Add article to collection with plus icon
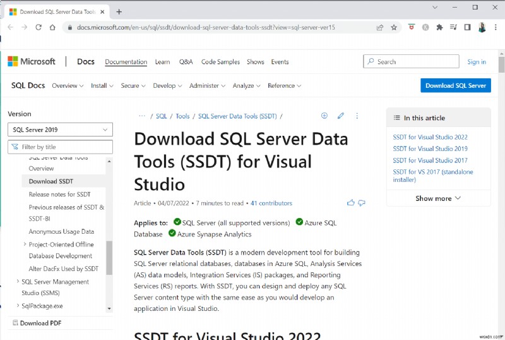The image size is (505, 340). 324,116
